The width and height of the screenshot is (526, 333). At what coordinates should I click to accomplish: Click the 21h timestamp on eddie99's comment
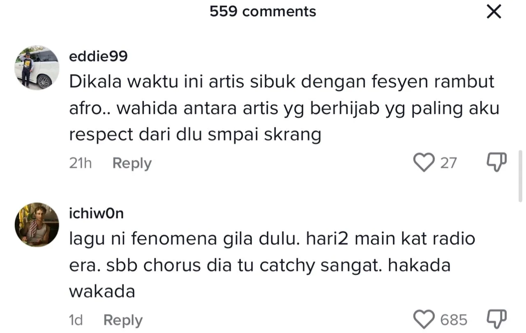(80, 163)
